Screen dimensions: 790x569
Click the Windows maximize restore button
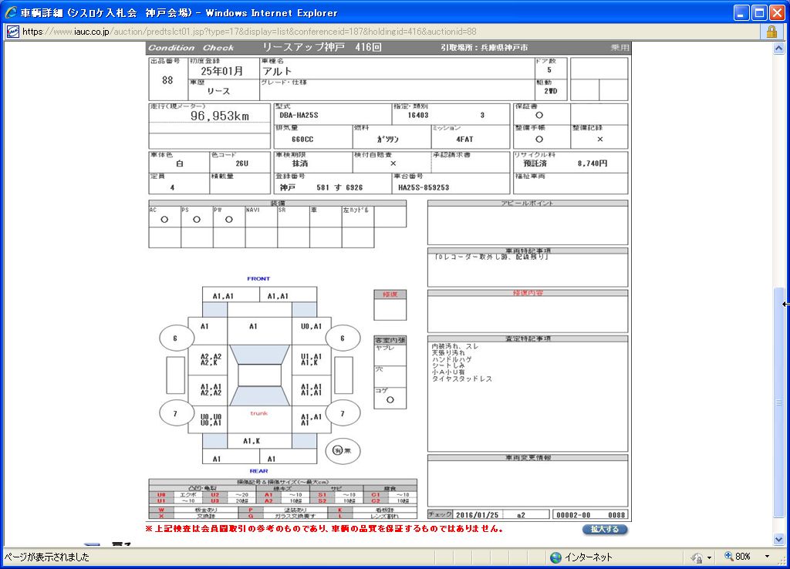coord(758,12)
